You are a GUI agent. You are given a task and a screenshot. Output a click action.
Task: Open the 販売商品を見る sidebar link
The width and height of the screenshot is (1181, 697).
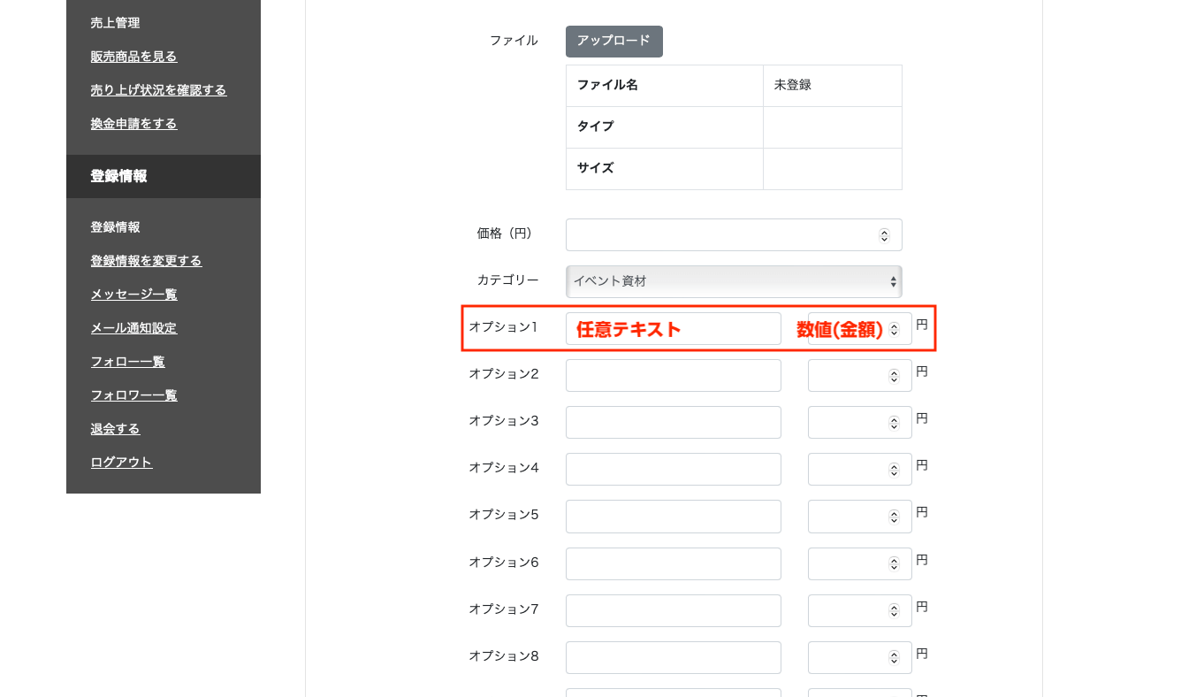point(133,57)
